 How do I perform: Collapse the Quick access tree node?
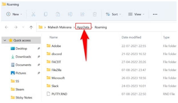pyautogui.click(x=5, y=40)
